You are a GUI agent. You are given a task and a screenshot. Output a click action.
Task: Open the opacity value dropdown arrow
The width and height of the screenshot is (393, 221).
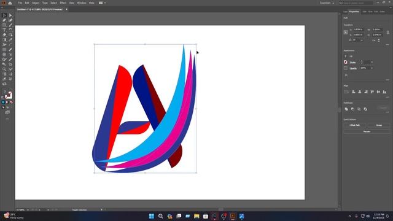tap(372, 68)
